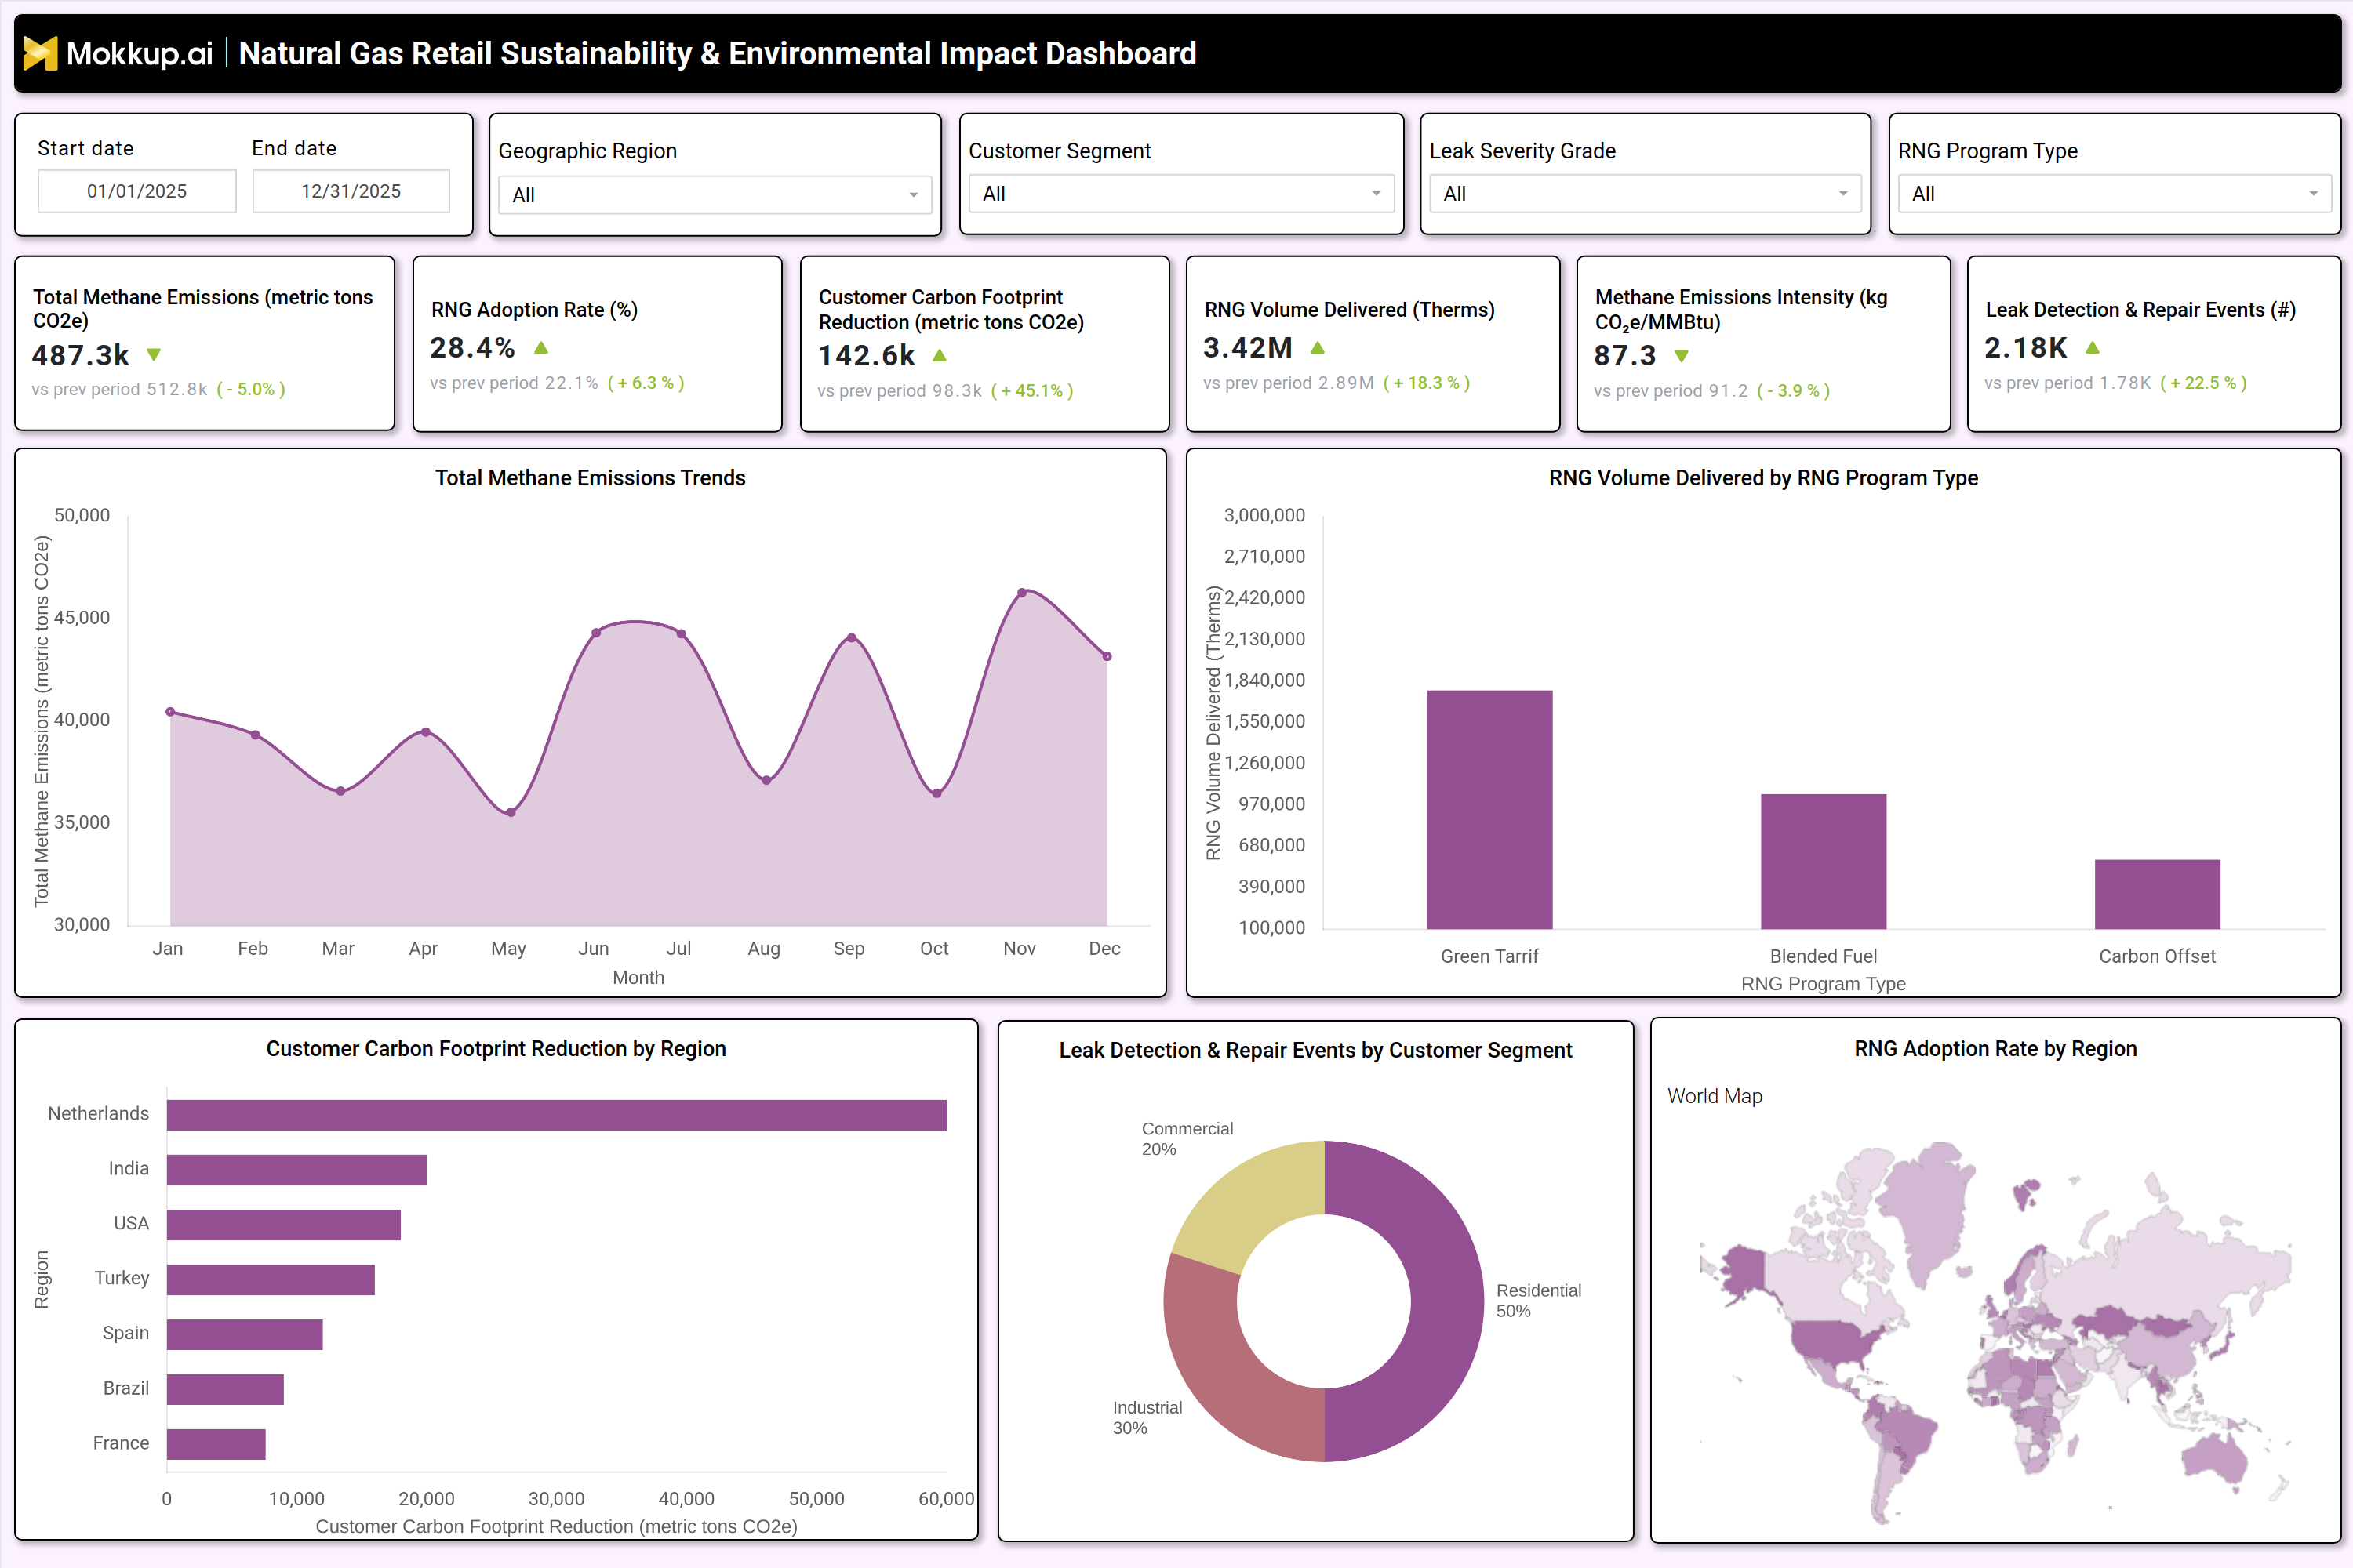Click the Start date field 01/01/2025

point(137,191)
